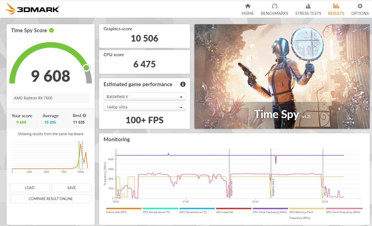Click info icon next to Best score

click(84, 116)
